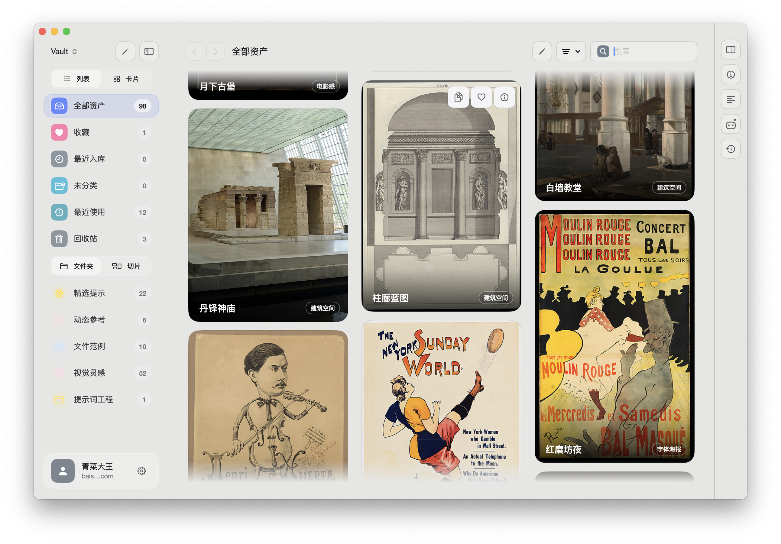781x544 pixels.
Task: Select 最近使用 label in sidebar
Action: coord(89,212)
